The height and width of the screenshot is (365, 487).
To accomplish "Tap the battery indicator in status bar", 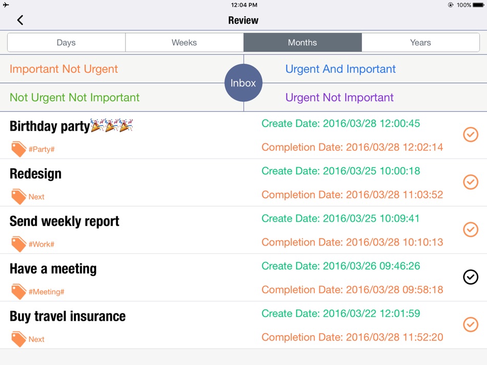I will pyautogui.click(x=478, y=5).
